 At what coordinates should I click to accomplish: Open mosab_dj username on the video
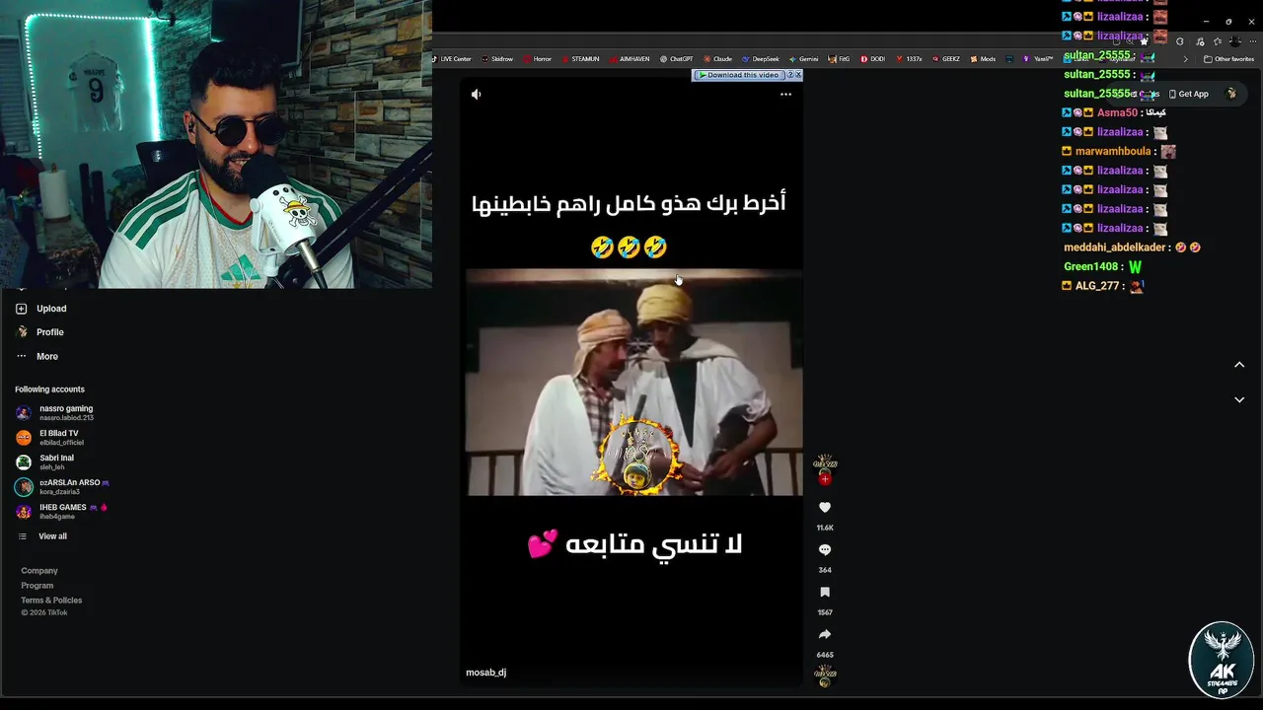tap(485, 673)
